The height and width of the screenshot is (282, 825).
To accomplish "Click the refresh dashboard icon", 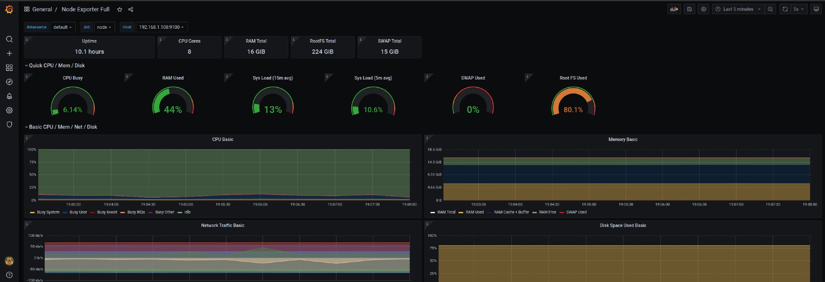I will [x=785, y=9].
